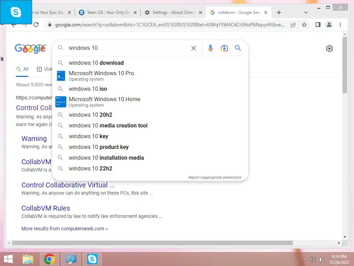Click the address bar URL
Viewport: 354px width, 266px height.
[170, 25]
